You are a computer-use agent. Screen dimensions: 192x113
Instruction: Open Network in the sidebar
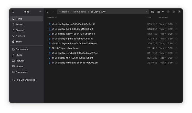[x=27, y=36]
